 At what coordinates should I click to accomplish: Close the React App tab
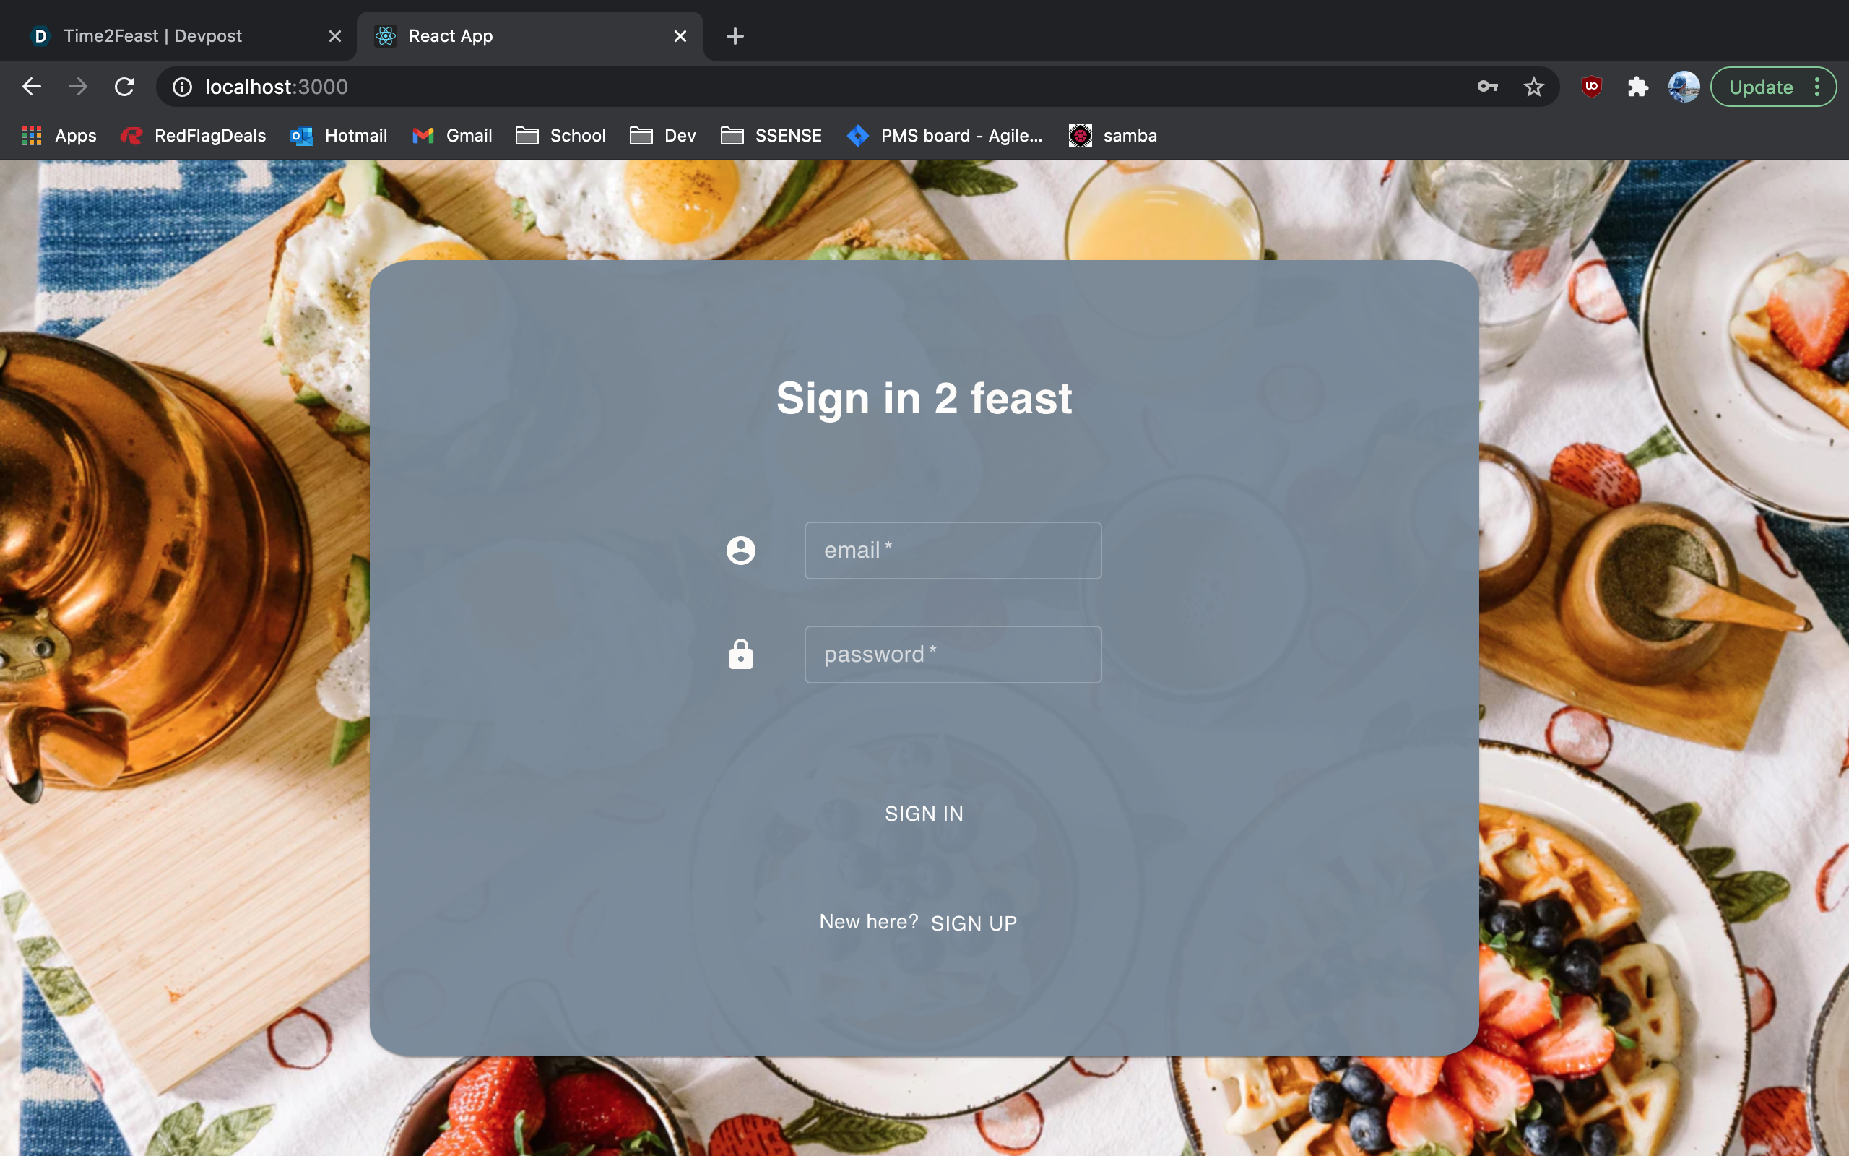pos(680,36)
